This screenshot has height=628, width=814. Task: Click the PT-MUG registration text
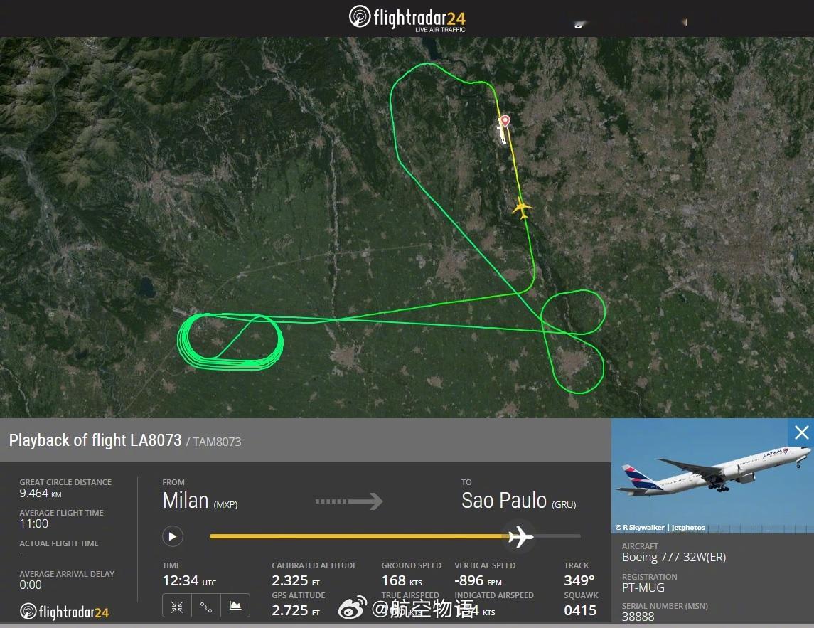[x=643, y=587]
